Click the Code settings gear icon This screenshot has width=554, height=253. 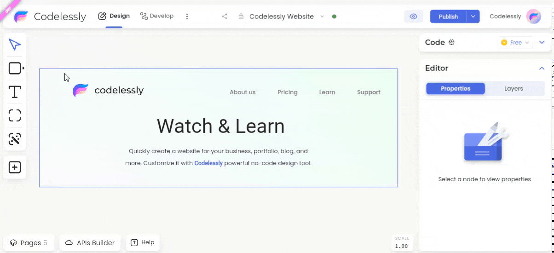(x=451, y=42)
